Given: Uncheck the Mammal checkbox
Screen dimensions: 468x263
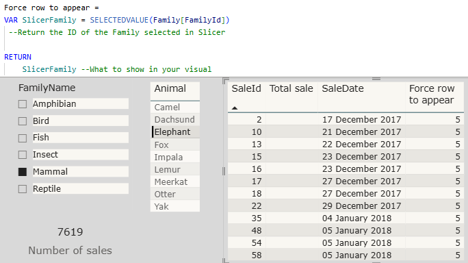Looking at the screenshot, I should (x=23, y=172).
